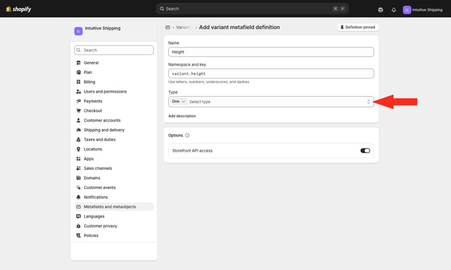Go back to Variant breadcrumb
451x270 pixels.
pos(183,28)
